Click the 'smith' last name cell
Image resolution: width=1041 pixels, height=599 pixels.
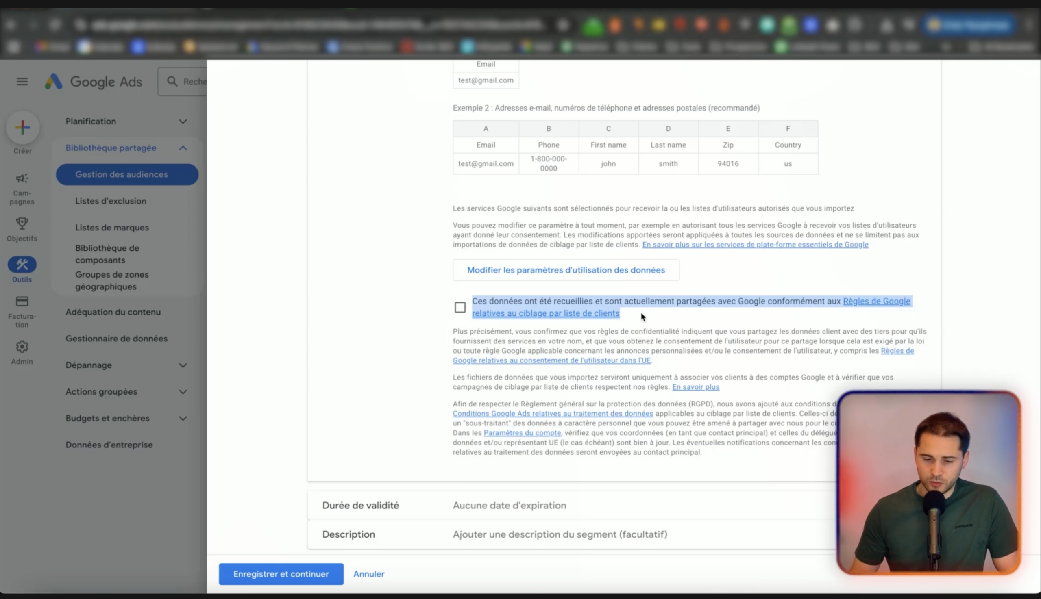668,164
